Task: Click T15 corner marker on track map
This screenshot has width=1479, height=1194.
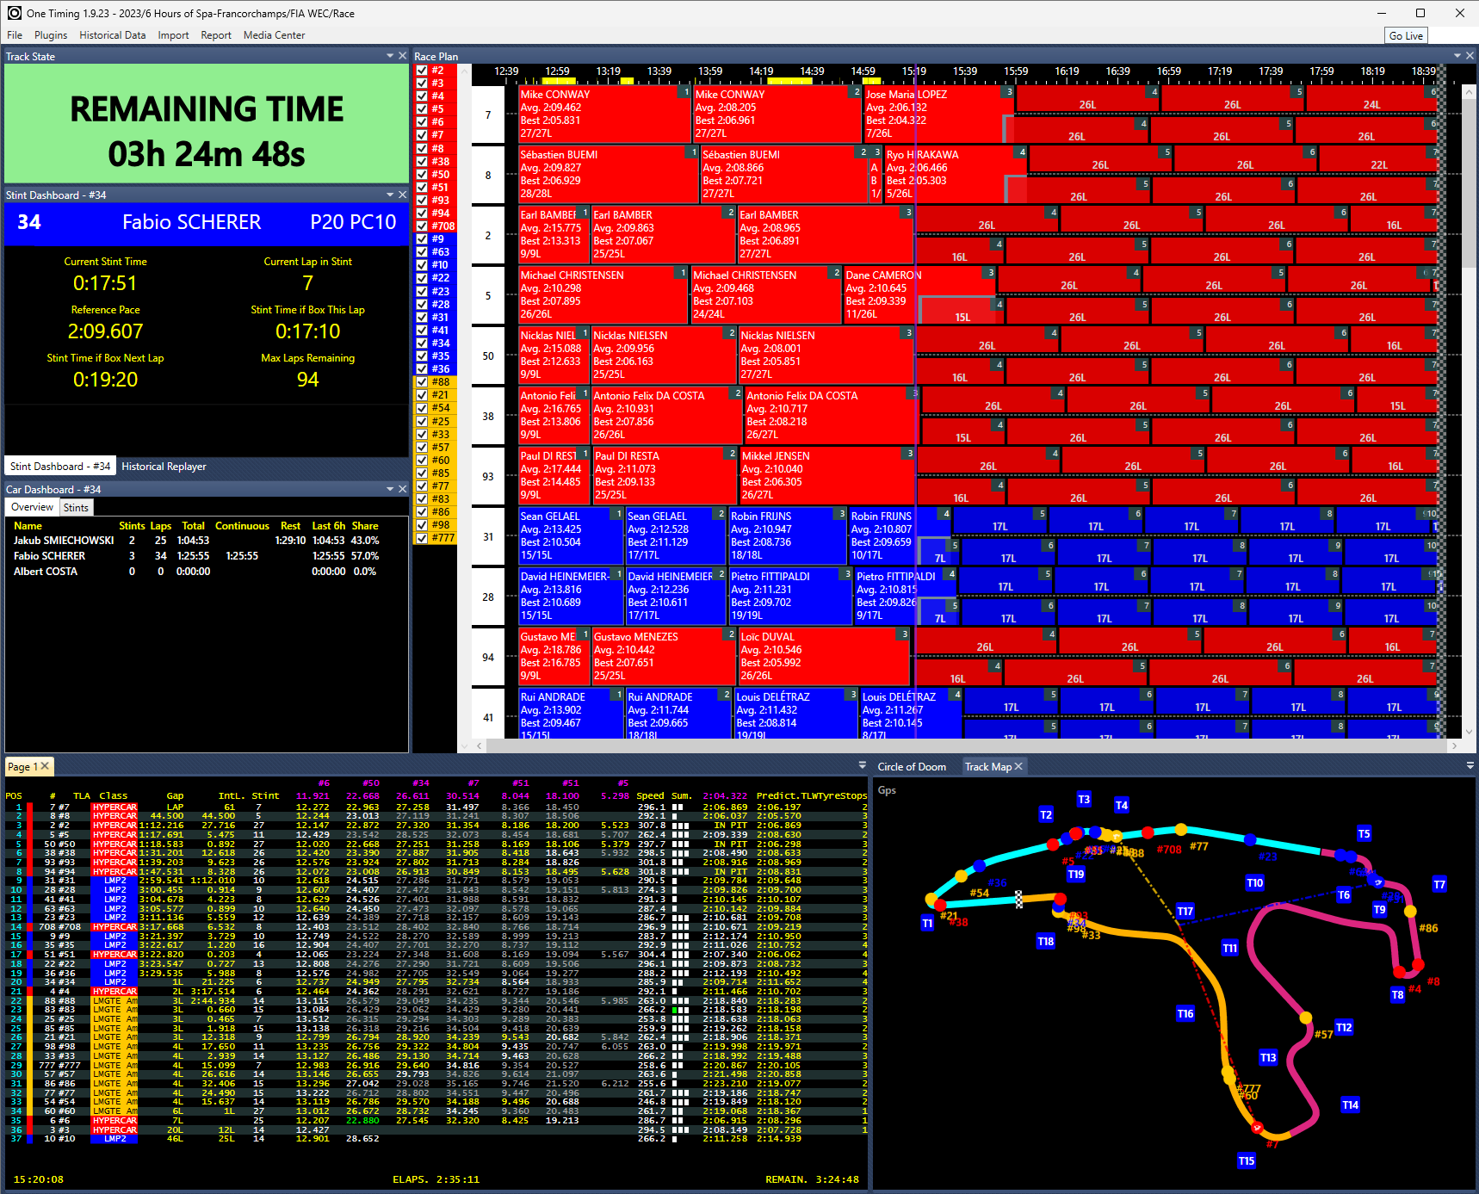Action: (1247, 1160)
